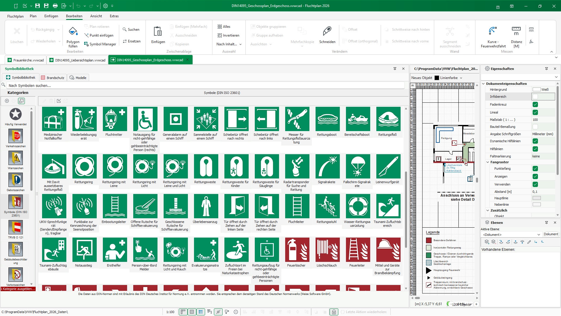Click the Symbol Manager button
Image resolution: width=561 pixels, height=316 pixels.
point(100,44)
